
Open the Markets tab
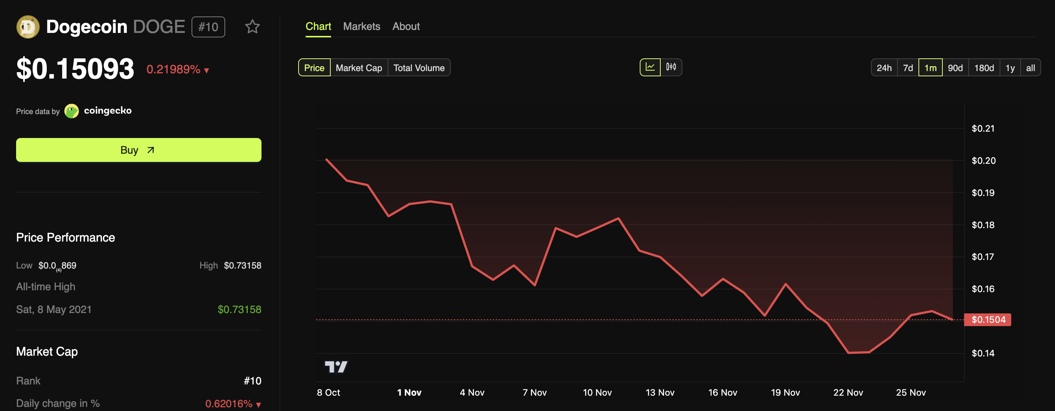click(361, 27)
